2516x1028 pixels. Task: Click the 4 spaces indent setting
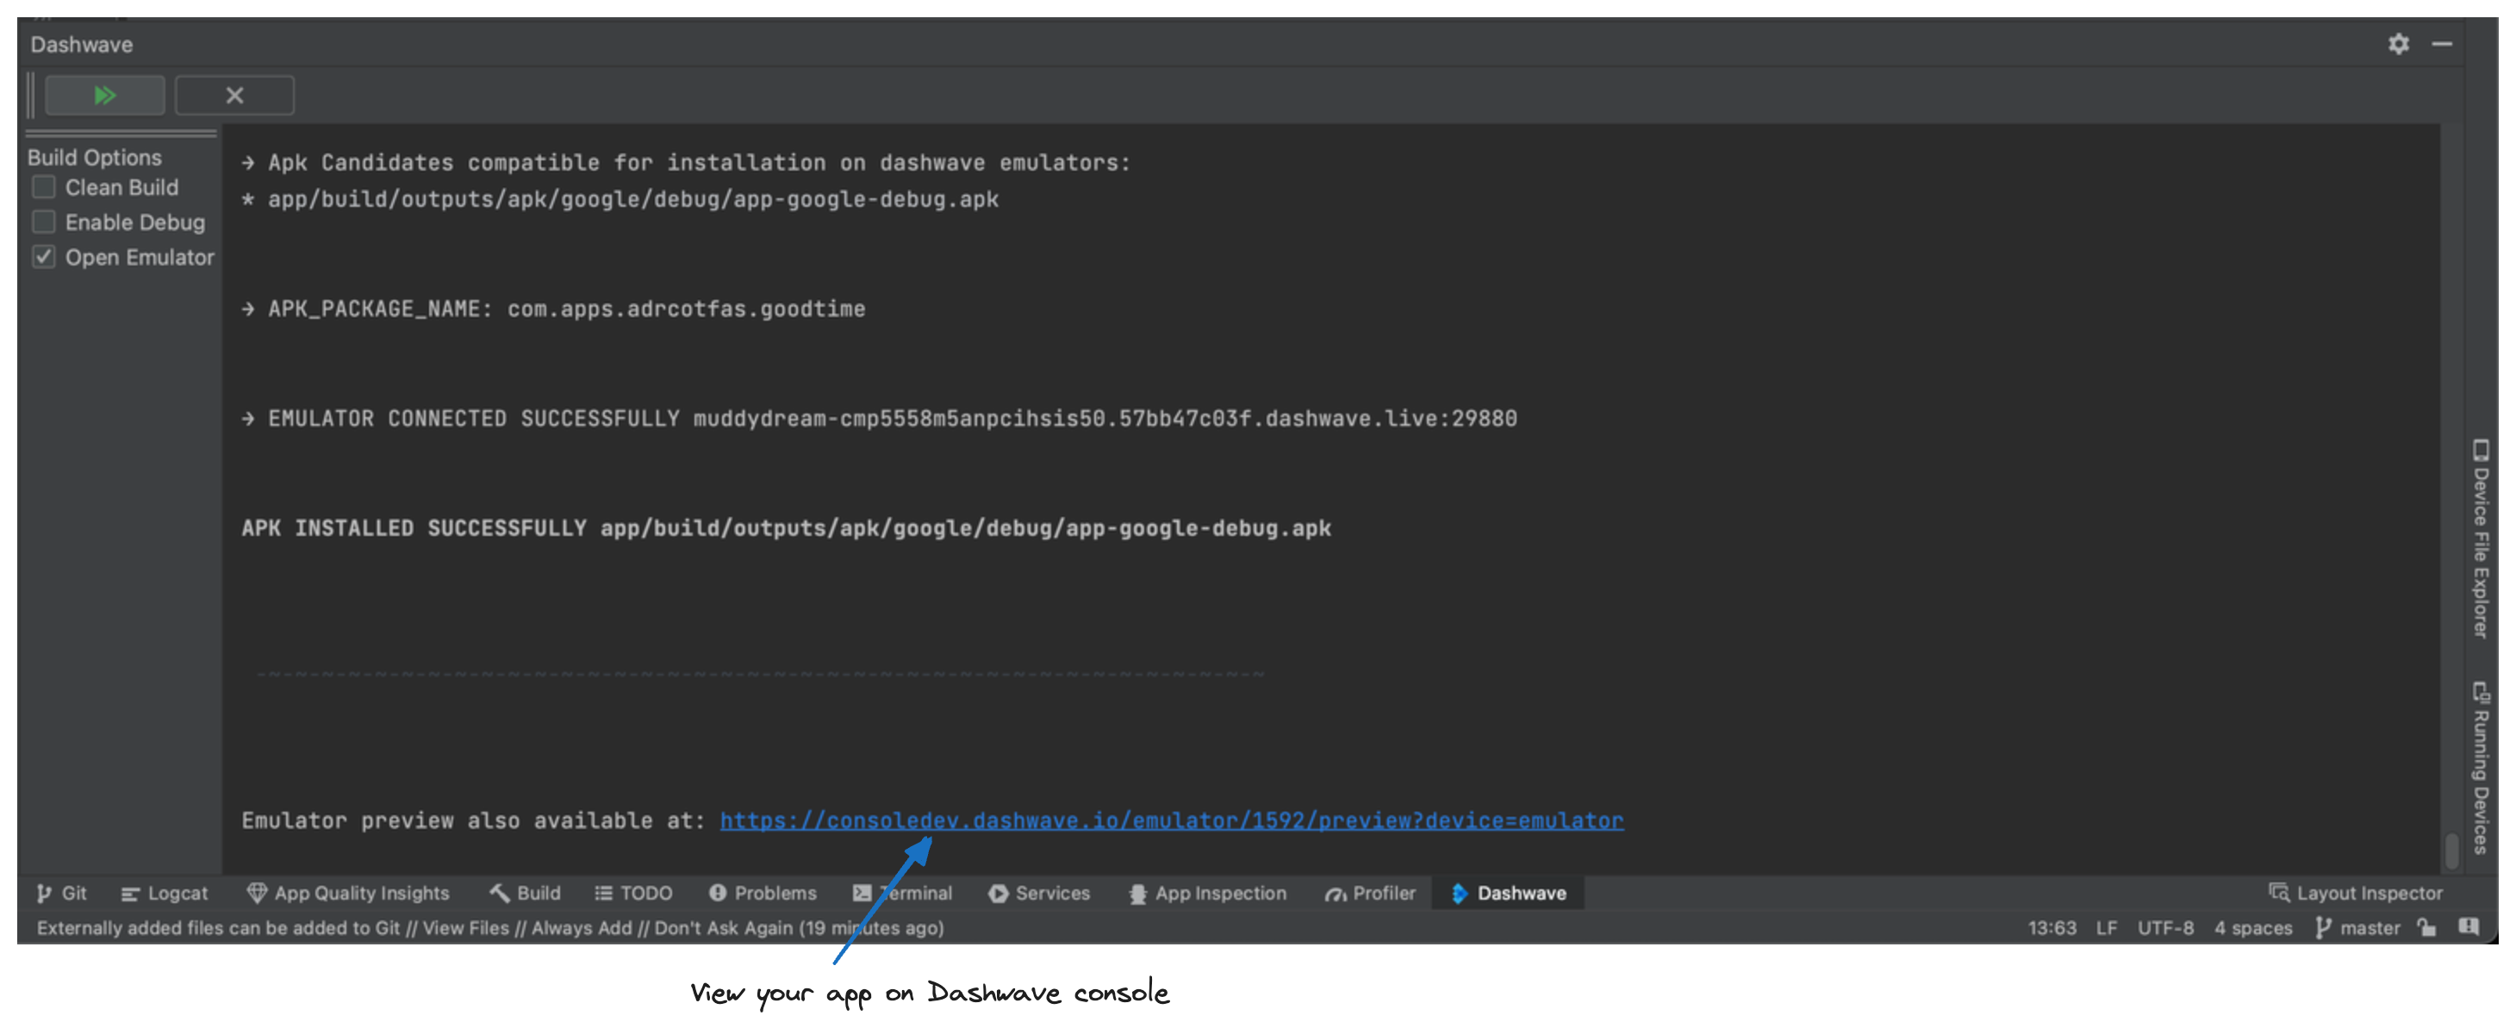coord(2252,927)
